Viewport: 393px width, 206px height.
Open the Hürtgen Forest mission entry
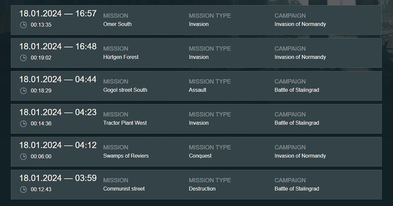[121, 57]
